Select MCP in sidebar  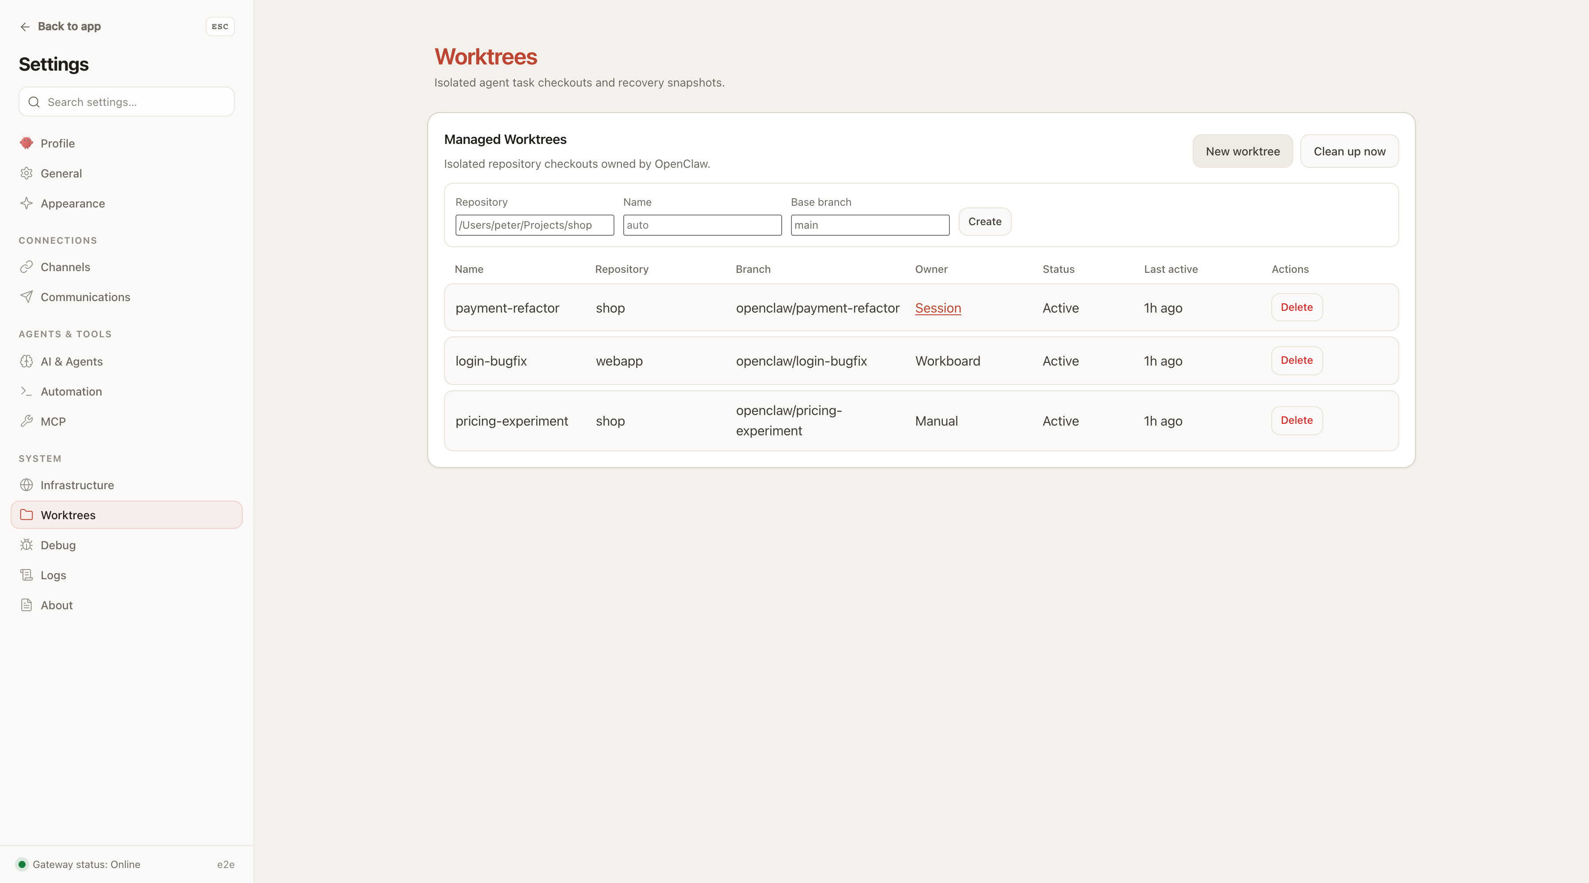[x=126, y=422]
